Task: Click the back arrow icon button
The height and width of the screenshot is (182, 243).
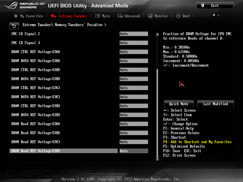Action: point(14,26)
